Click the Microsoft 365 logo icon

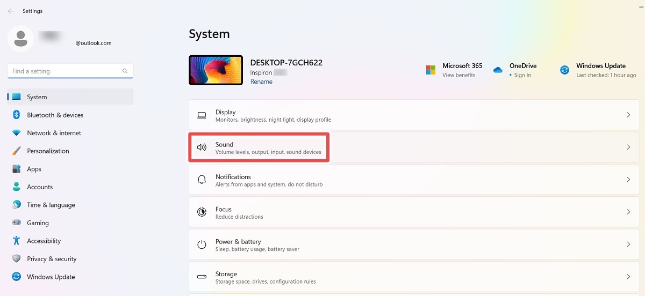pyautogui.click(x=431, y=70)
